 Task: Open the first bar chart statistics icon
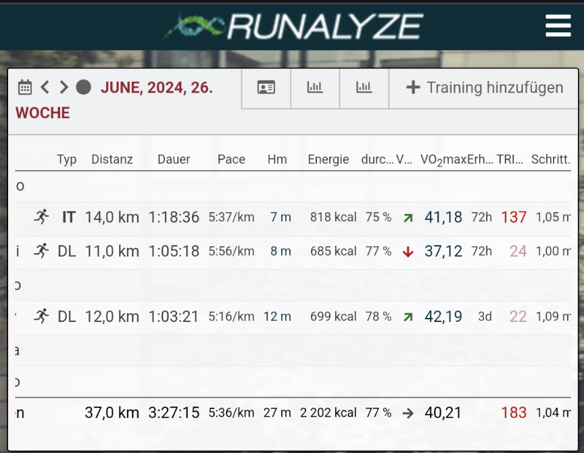[x=315, y=88]
